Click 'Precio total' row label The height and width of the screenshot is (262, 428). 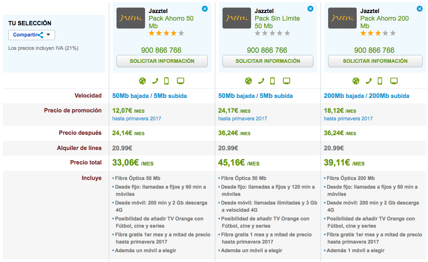(x=86, y=163)
